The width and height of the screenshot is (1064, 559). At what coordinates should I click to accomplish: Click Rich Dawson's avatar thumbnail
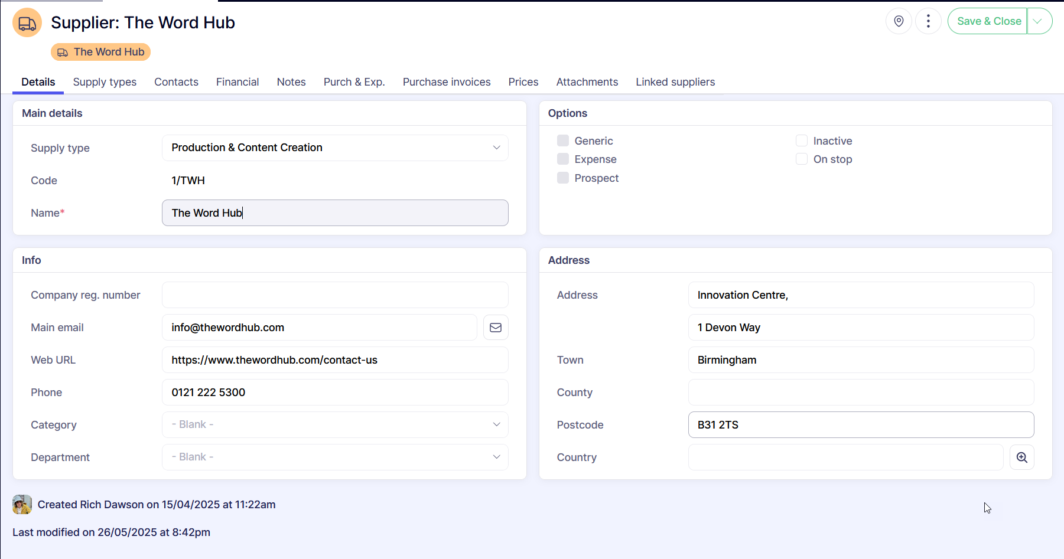22,505
